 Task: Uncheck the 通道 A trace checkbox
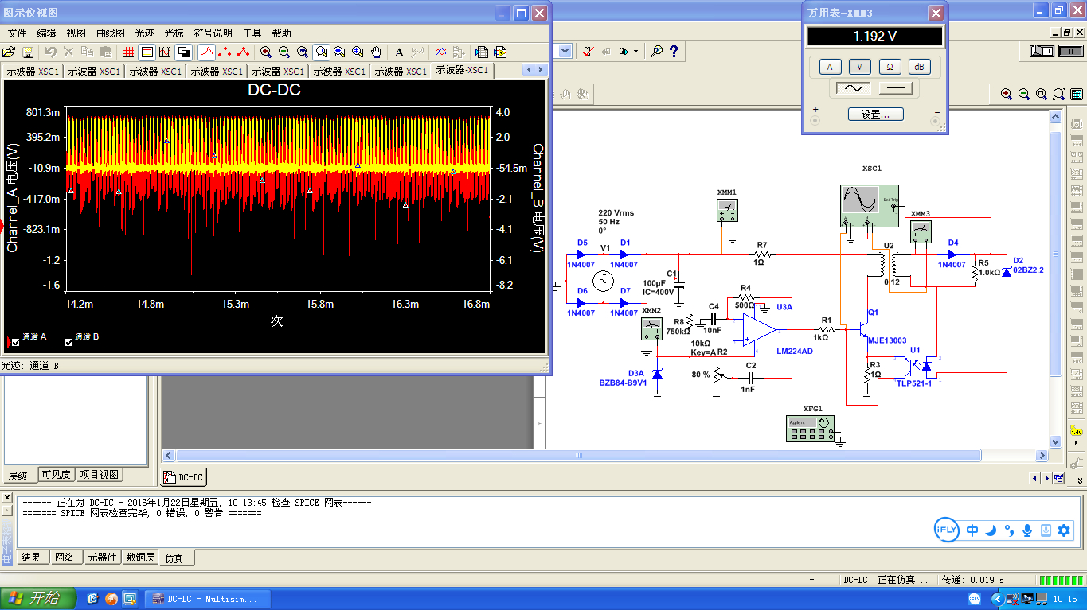click(14, 342)
